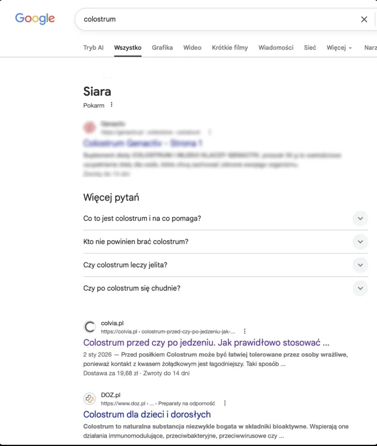Open three-dot menu next to Pokarm

point(111,105)
